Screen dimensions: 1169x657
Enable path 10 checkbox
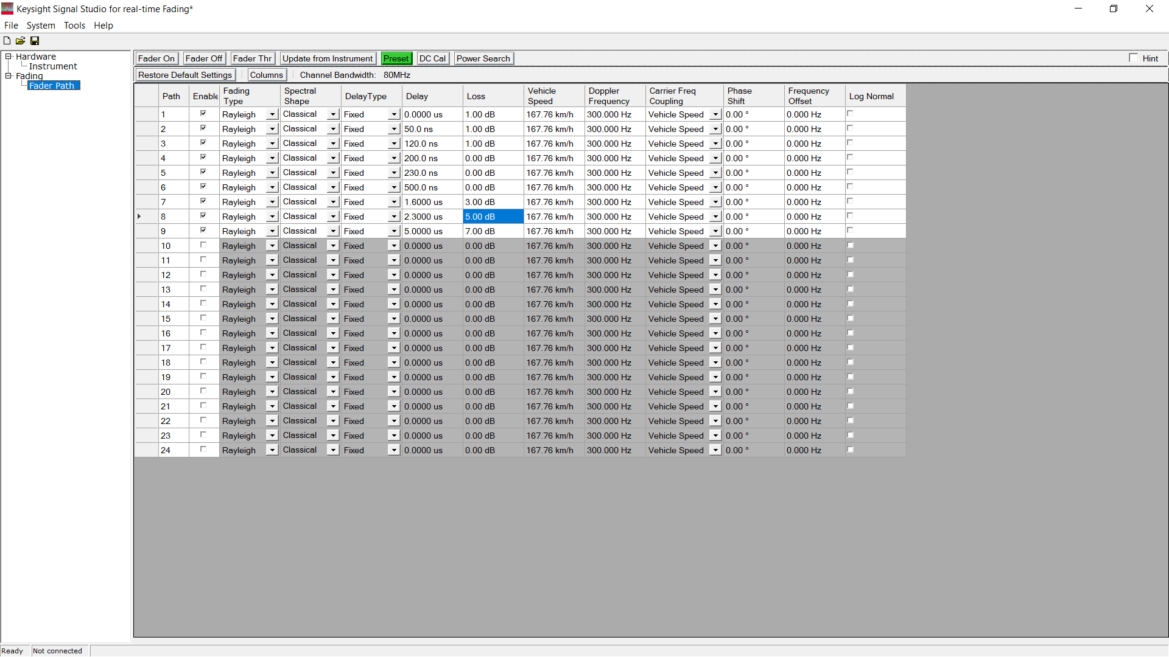pos(203,245)
